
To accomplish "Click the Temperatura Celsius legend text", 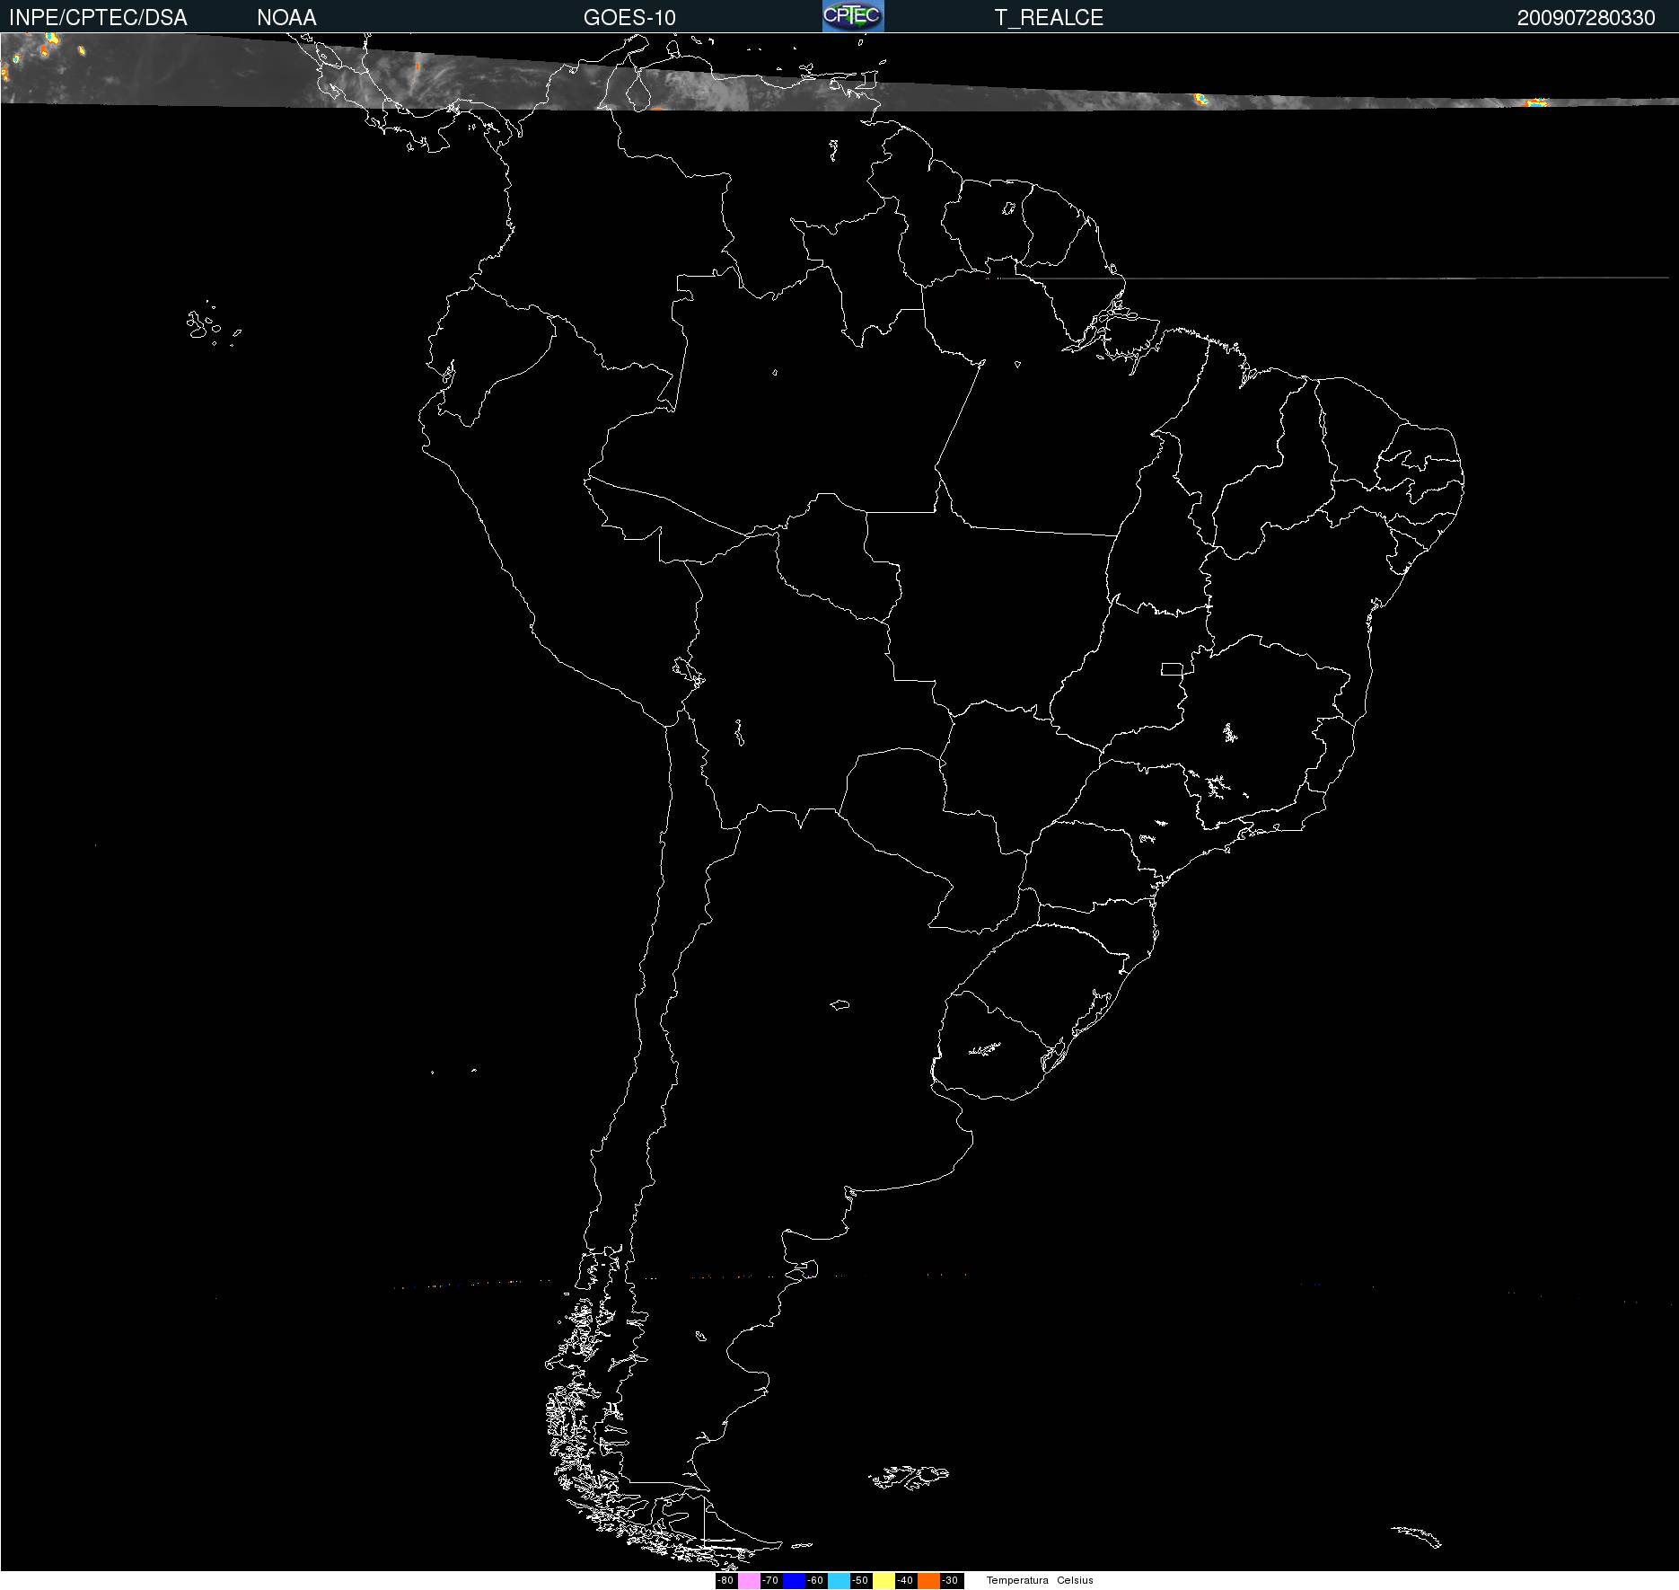I will coord(1040,1580).
